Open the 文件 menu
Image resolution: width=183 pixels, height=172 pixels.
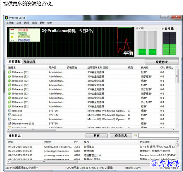coord(19,23)
